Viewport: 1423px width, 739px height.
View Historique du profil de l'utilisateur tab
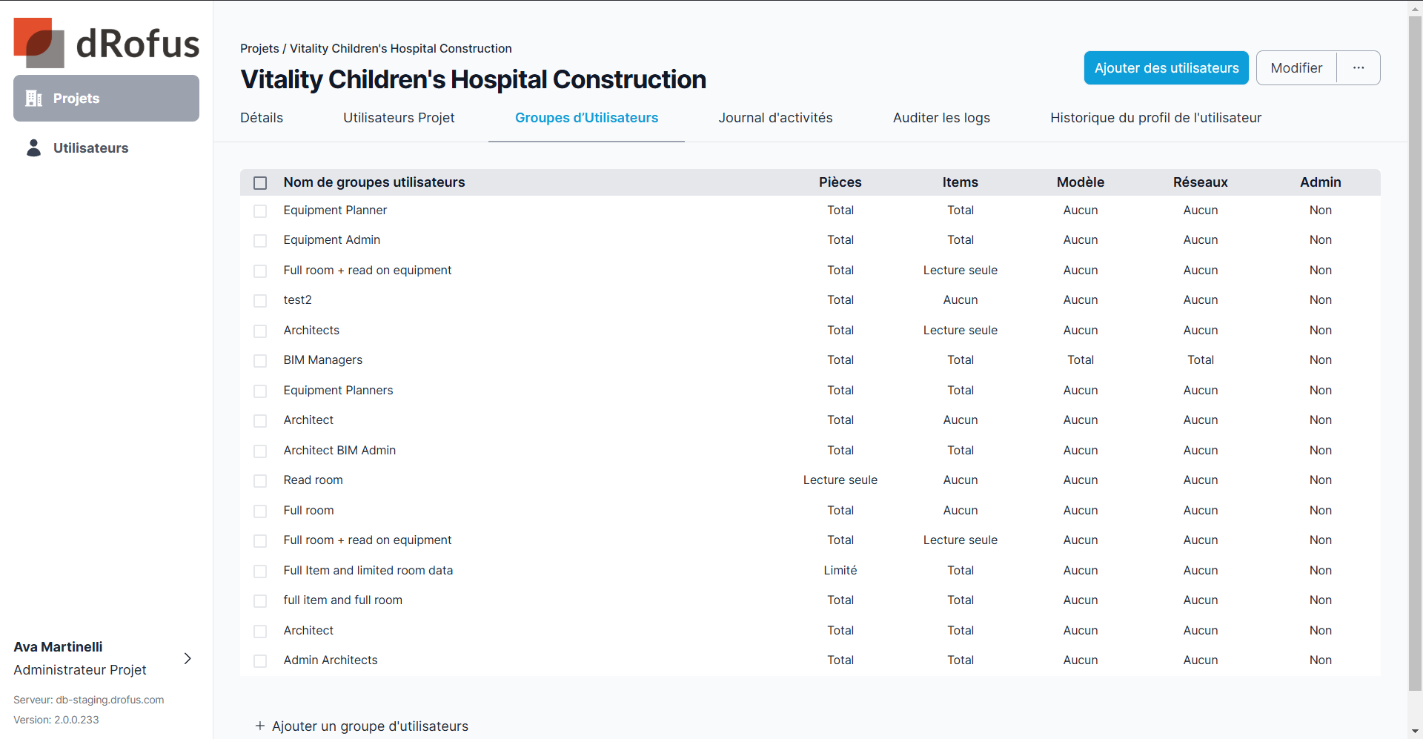pyautogui.click(x=1155, y=118)
